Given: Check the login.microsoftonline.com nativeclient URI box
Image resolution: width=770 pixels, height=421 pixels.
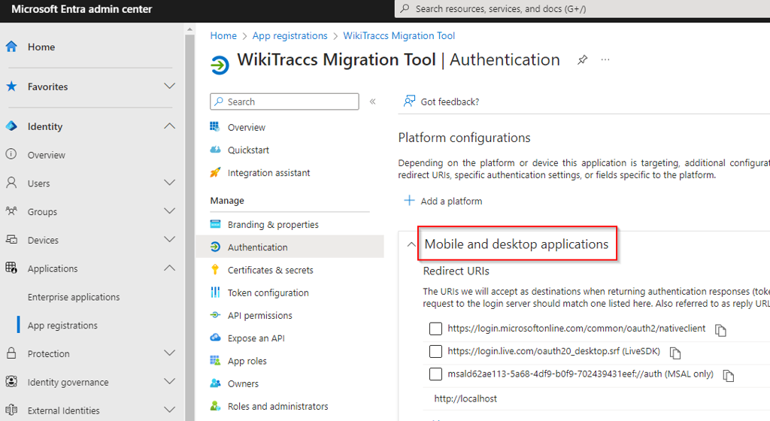Looking at the screenshot, I should (435, 329).
